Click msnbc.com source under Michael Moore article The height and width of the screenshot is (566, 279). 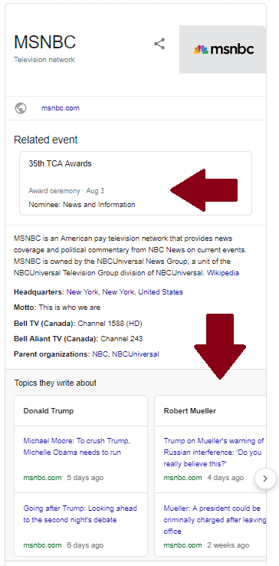42,478
